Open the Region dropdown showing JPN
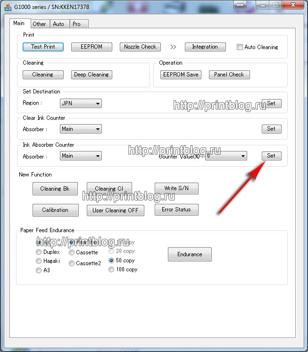 (x=81, y=103)
